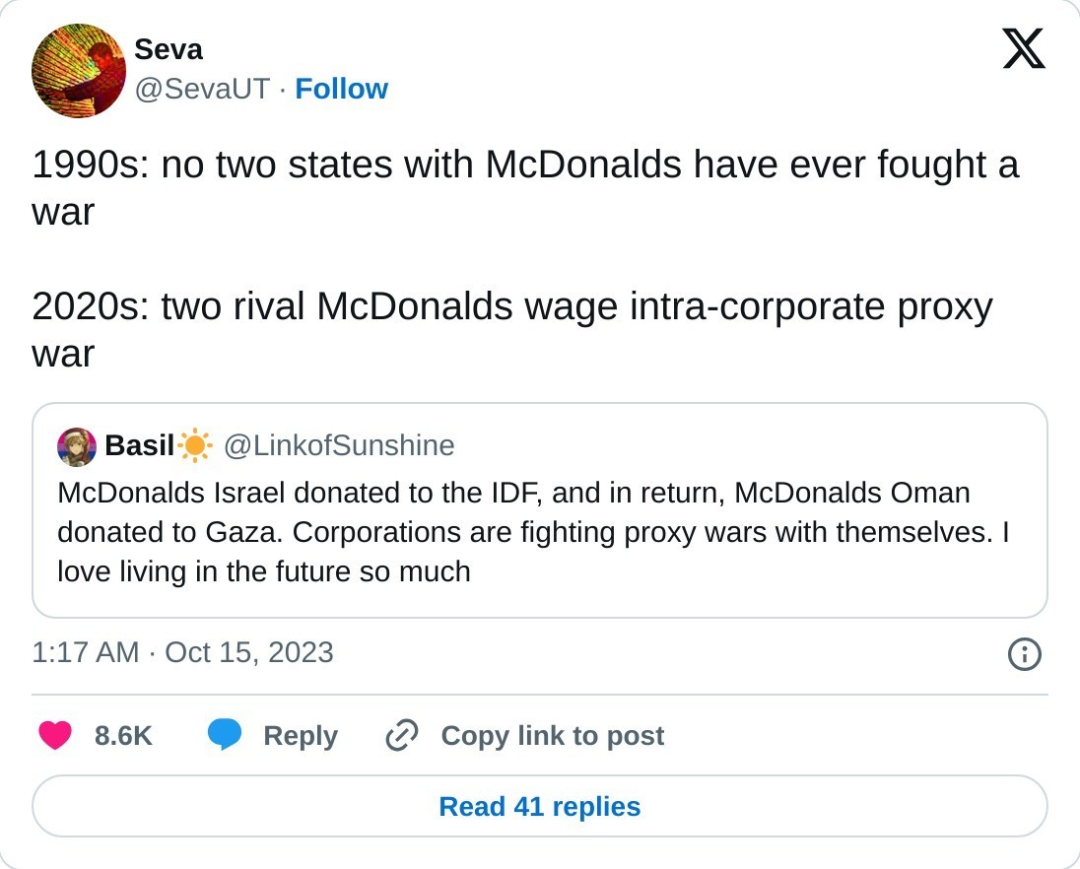1080x869 pixels.
Task: Follow the @SevaUT account
Action: click(x=341, y=89)
